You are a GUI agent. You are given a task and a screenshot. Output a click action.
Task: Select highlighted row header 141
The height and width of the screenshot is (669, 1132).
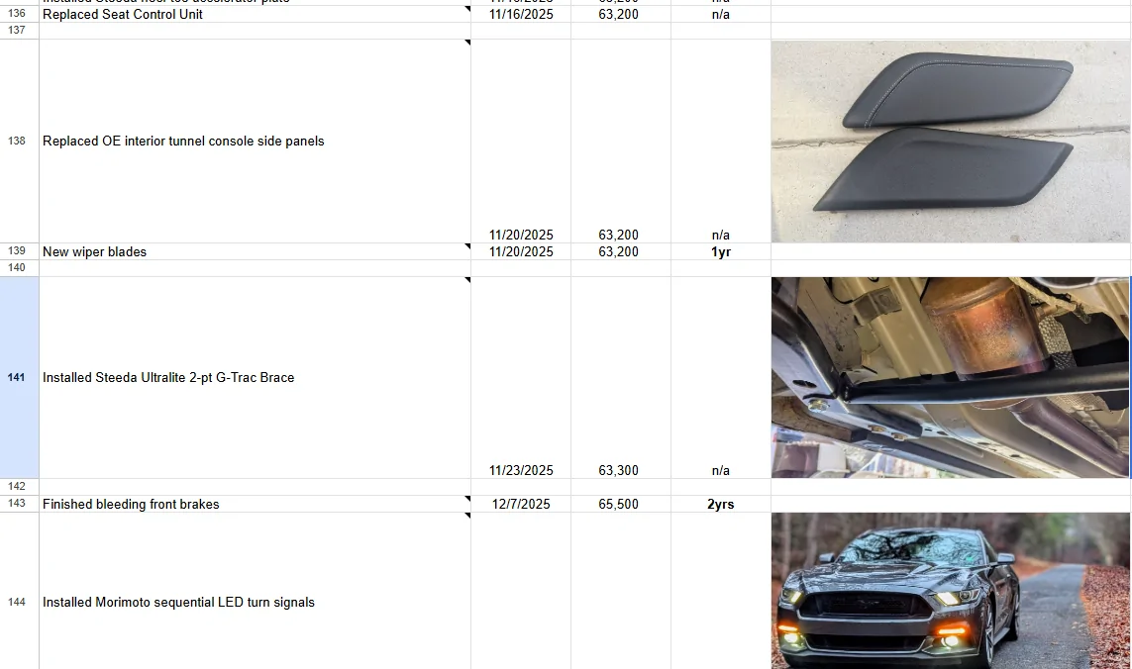coord(19,377)
